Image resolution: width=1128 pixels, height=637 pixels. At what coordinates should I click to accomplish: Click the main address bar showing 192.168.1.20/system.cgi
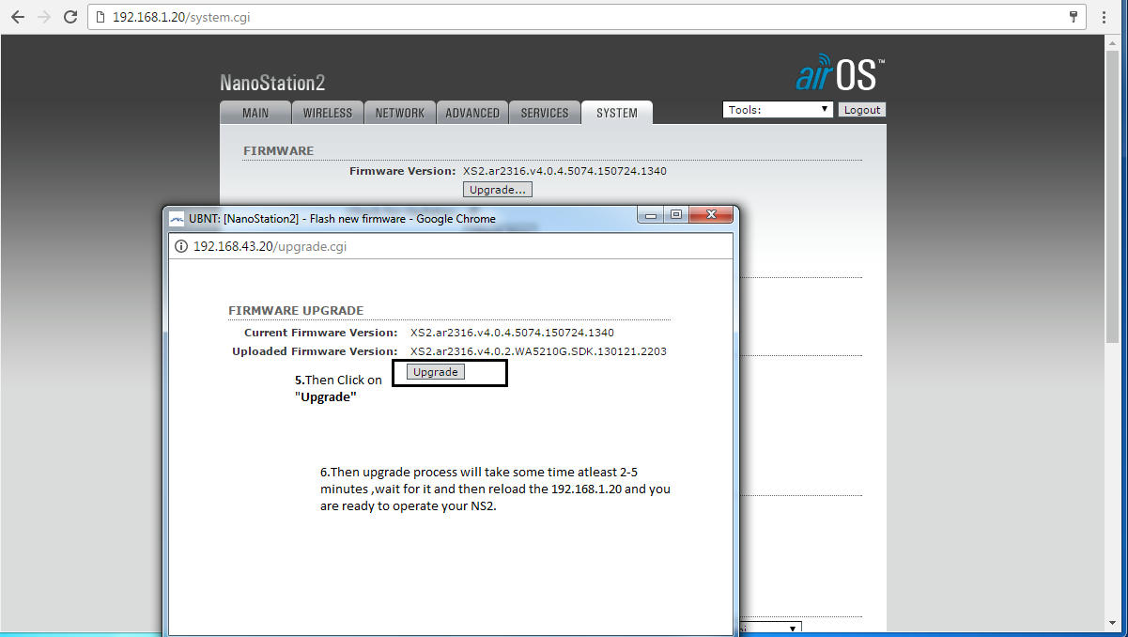587,17
